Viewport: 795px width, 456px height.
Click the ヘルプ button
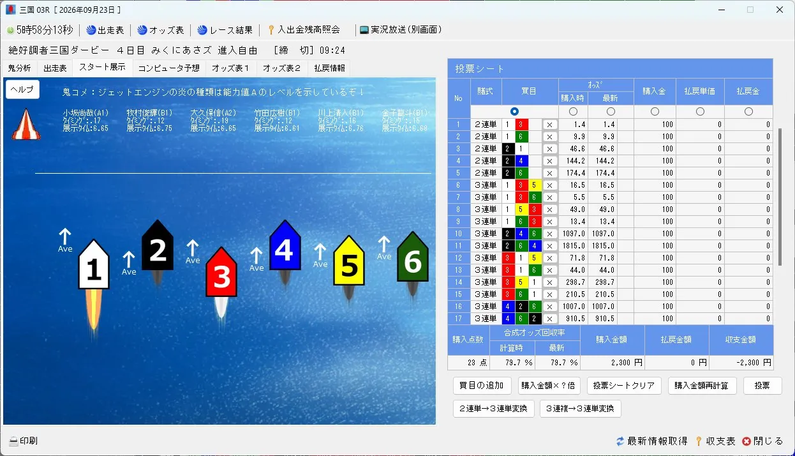click(22, 90)
